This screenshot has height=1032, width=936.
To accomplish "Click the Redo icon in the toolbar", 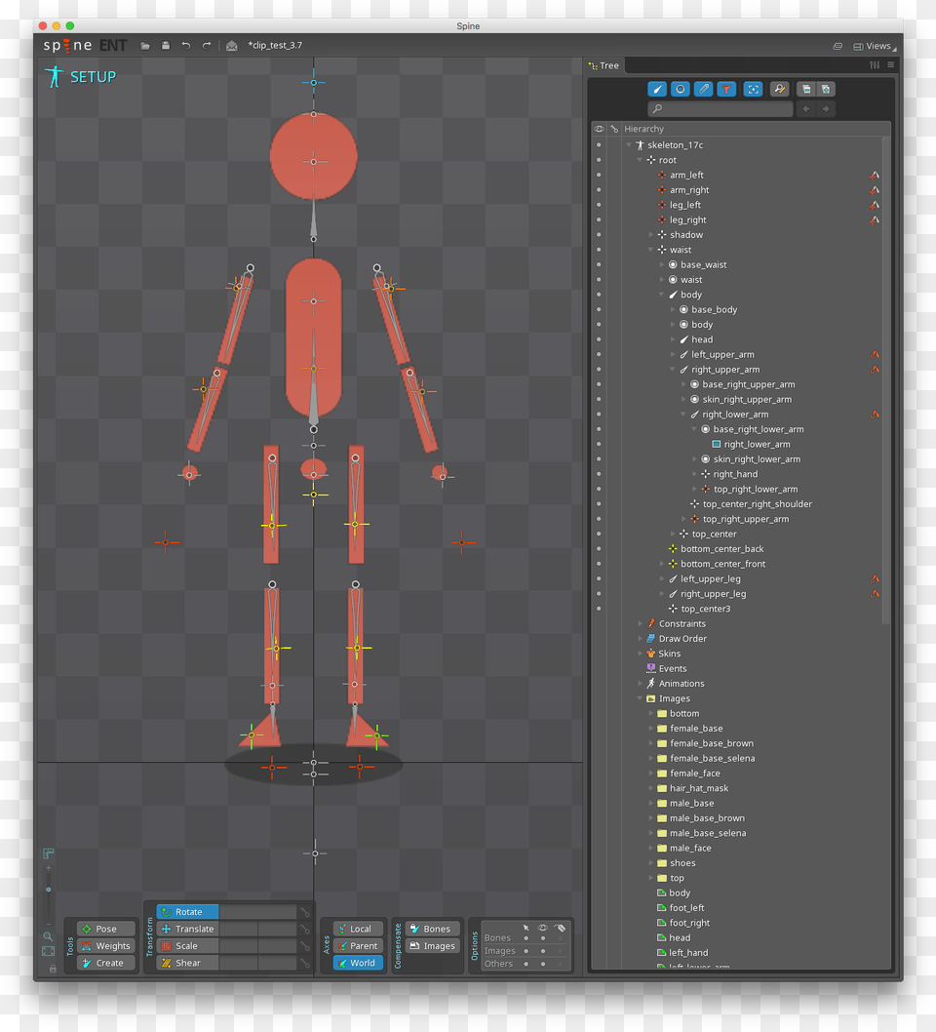I will pyautogui.click(x=206, y=45).
